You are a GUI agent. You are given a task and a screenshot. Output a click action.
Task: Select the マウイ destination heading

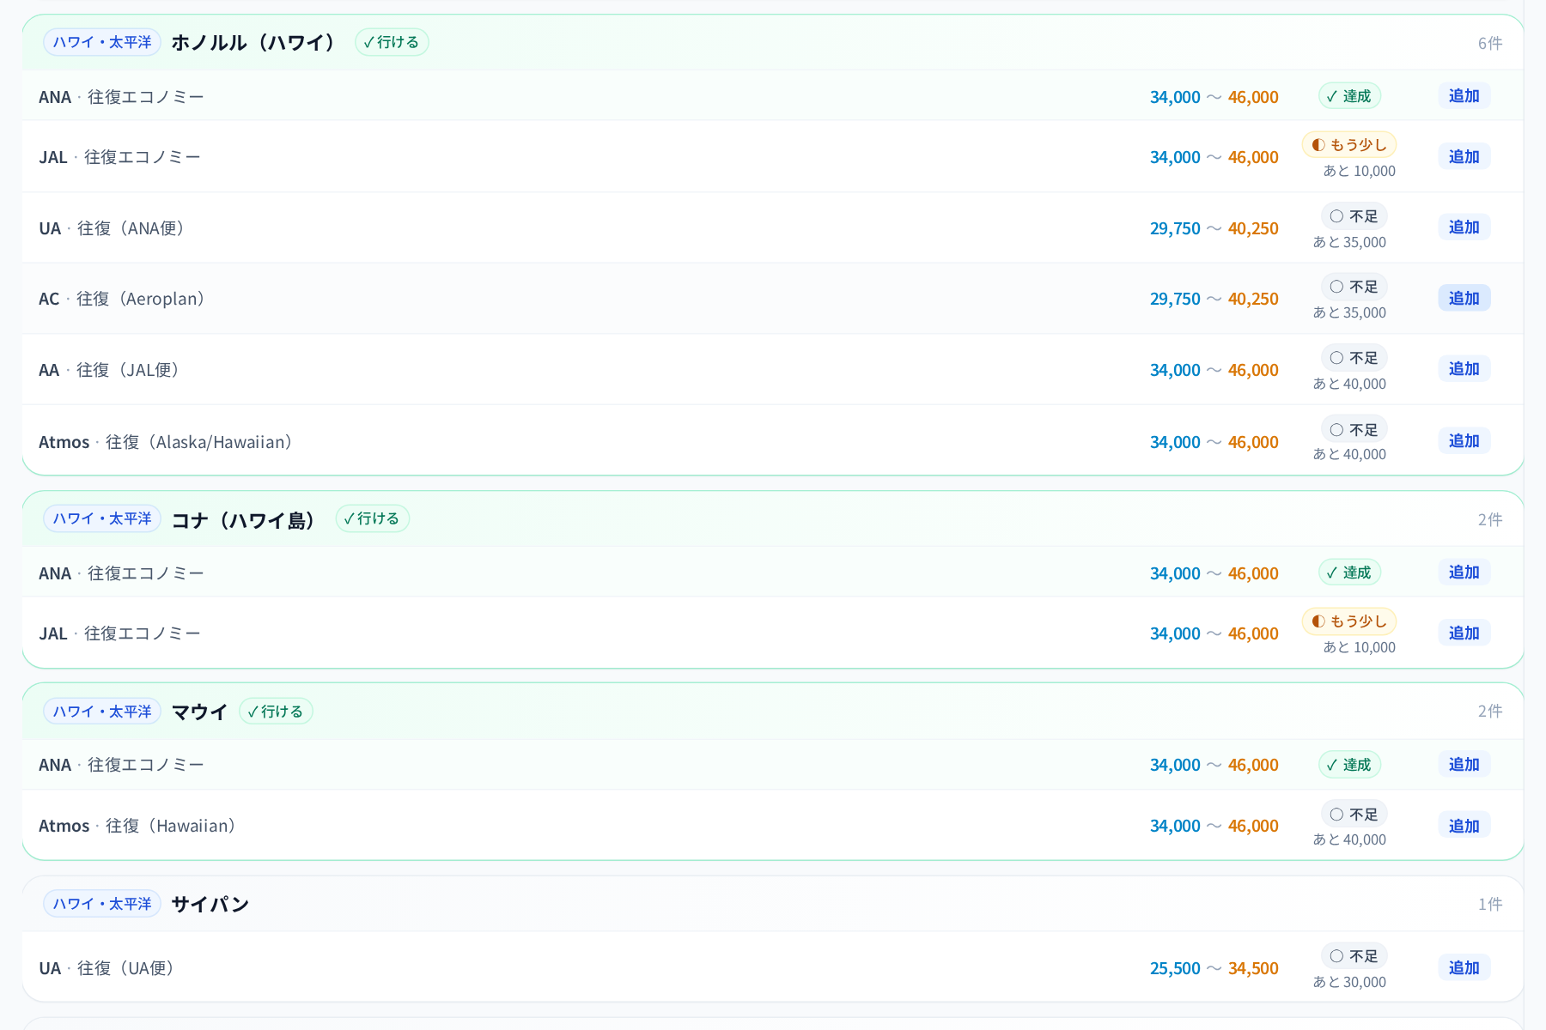click(x=199, y=712)
